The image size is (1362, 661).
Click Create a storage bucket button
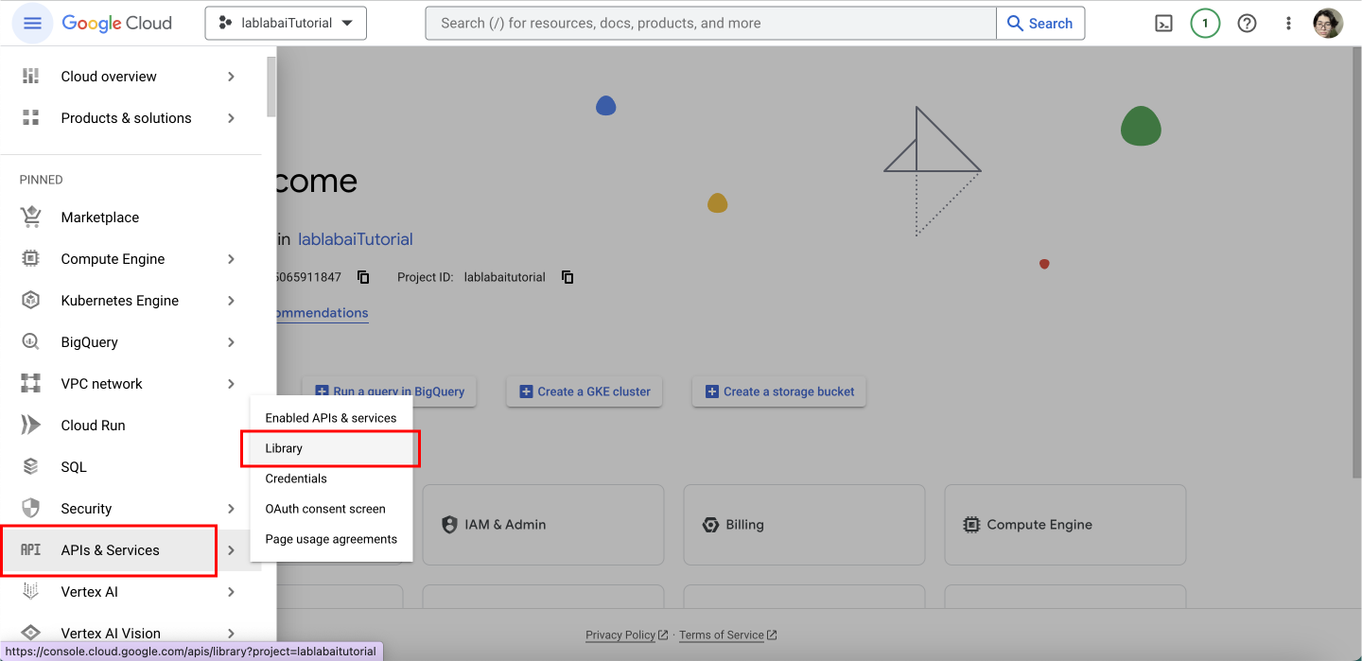coord(779,391)
